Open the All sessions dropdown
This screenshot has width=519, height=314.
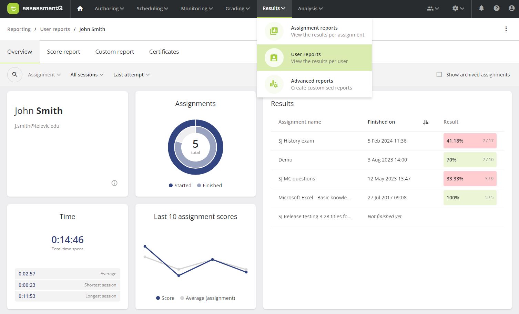(86, 74)
